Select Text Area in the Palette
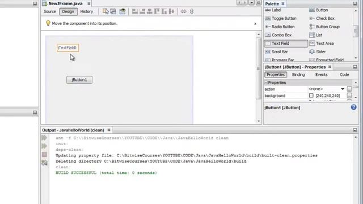Screen dimensions: 363x204 [x=322, y=43]
